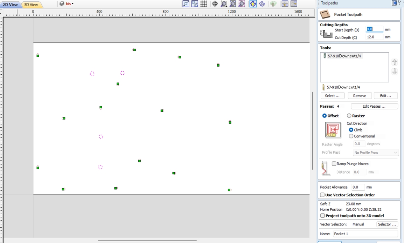The width and height of the screenshot is (404, 243).
Task: Open the Profile Pass dropdown
Action: [375, 153]
